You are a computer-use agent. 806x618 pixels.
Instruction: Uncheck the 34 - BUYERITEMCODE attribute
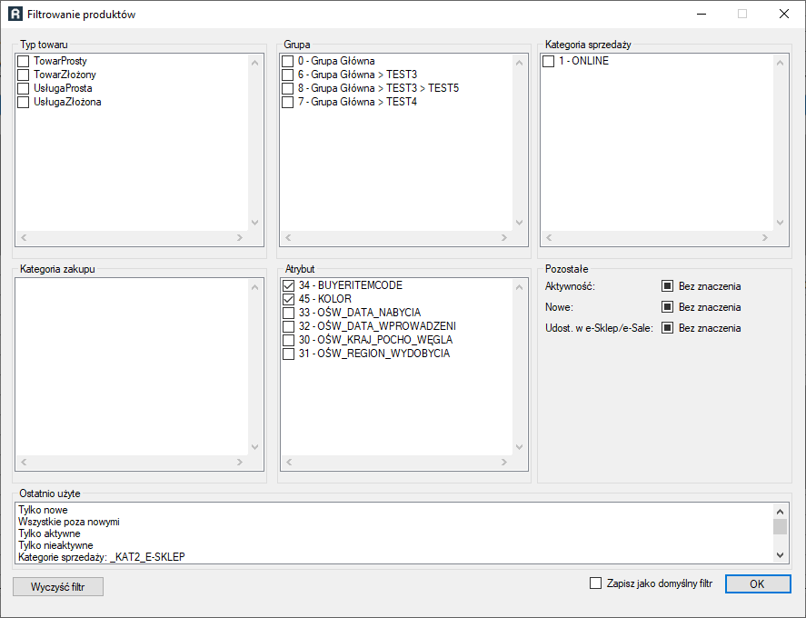[288, 285]
